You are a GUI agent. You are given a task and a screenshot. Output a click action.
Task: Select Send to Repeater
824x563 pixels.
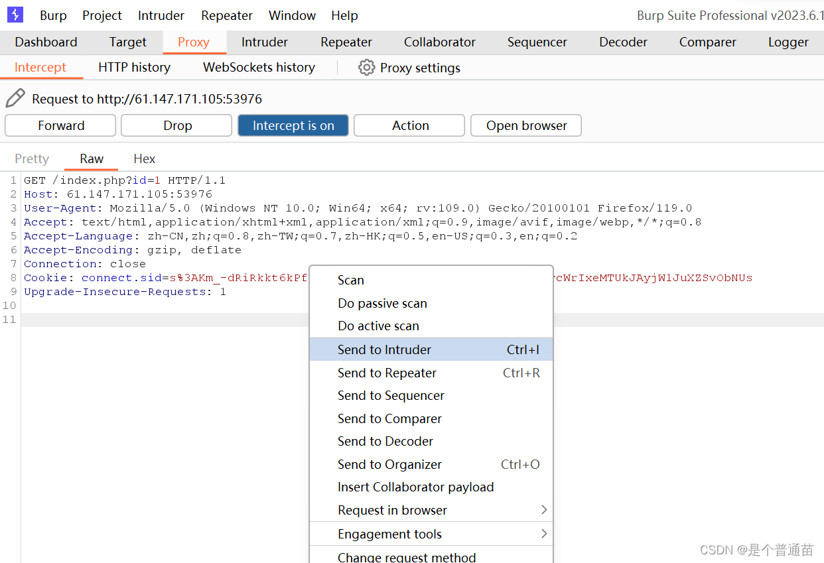click(431, 373)
